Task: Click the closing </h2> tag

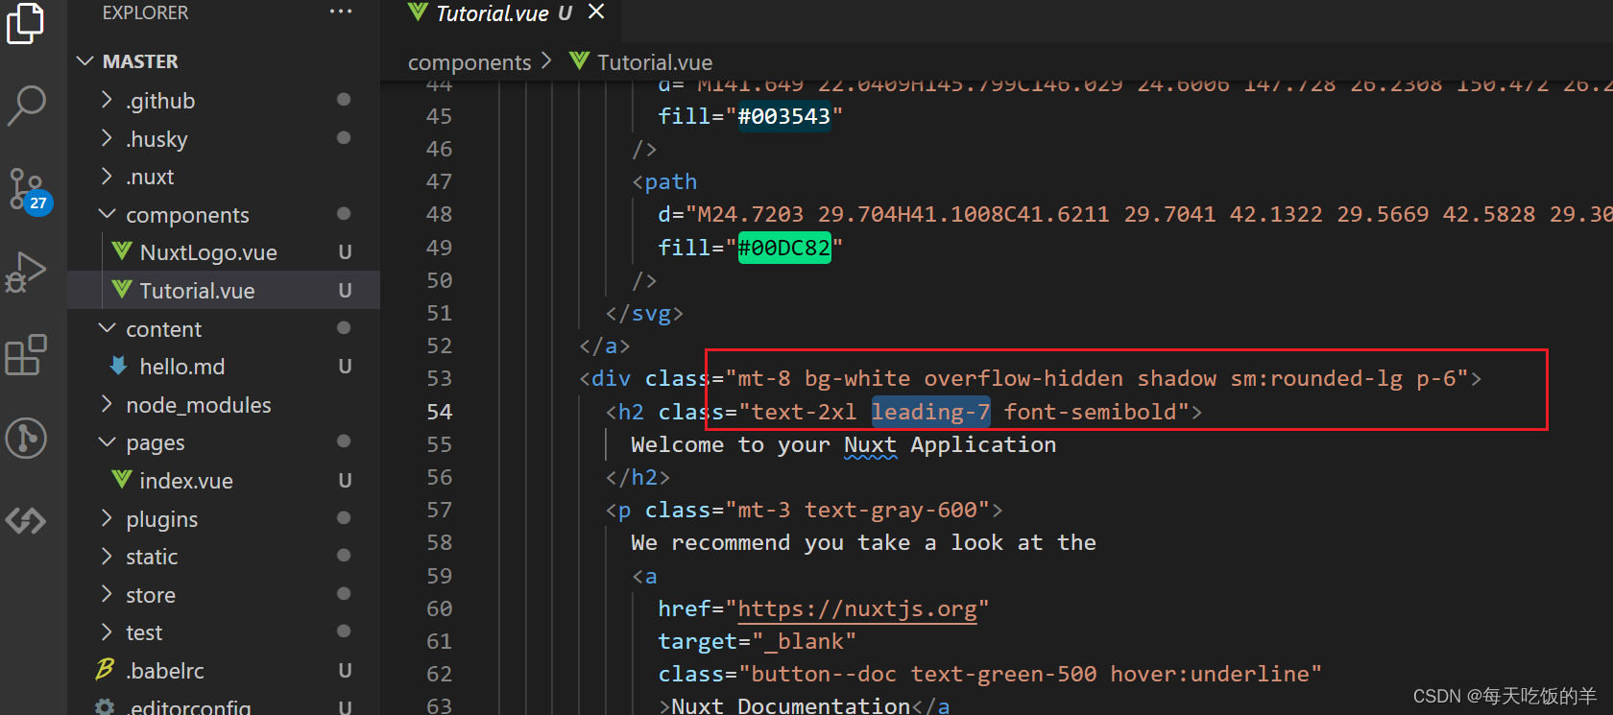Action: tap(638, 477)
